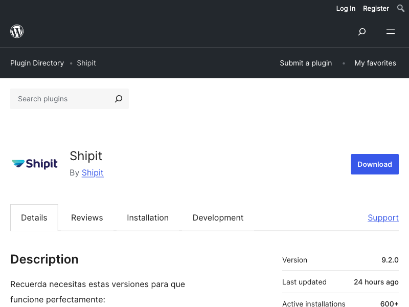The width and height of the screenshot is (409, 307).
Task: Switch to the Installation tab
Action: pyautogui.click(x=148, y=218)
